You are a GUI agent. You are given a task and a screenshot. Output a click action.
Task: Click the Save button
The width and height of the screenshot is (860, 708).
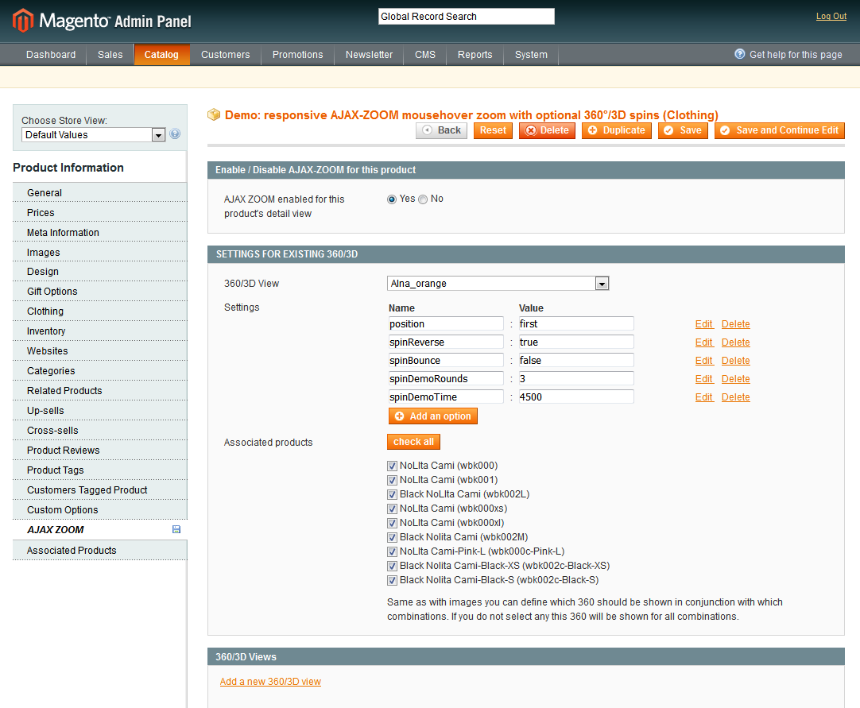click(683, 130)
